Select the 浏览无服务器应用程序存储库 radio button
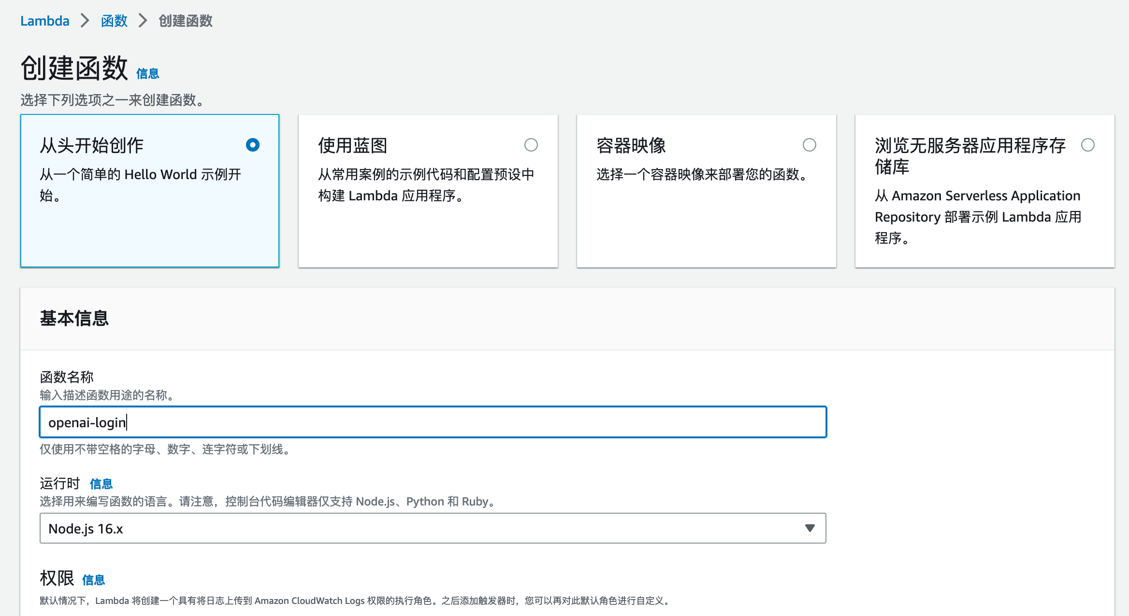 [x=1088, y=145]
